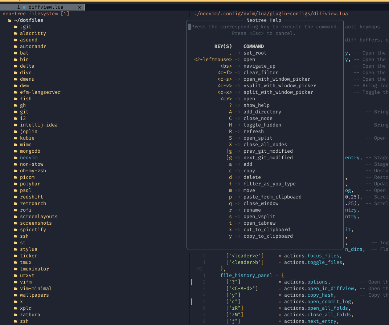Select the zsh folder
The height and width of the screenshot is (325, 389).
click(x=24, y=321)
